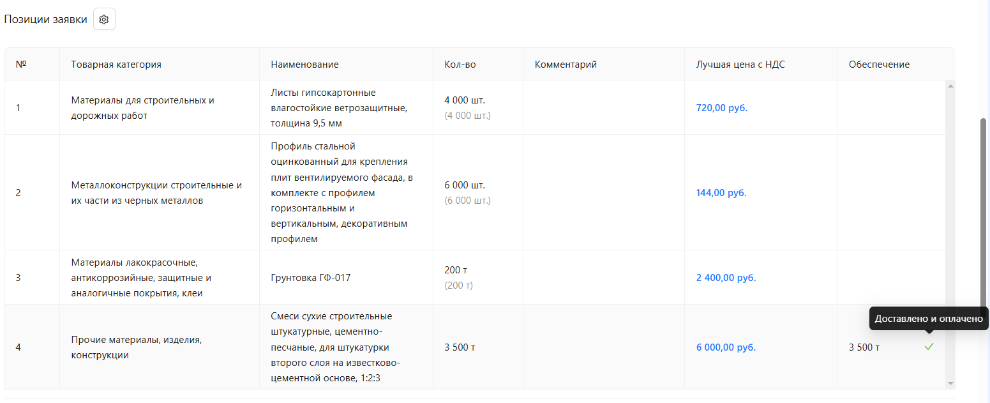Screen dimensions: 990x403
Task: Select row number 4 cell
Action: [x=19, y=347]
